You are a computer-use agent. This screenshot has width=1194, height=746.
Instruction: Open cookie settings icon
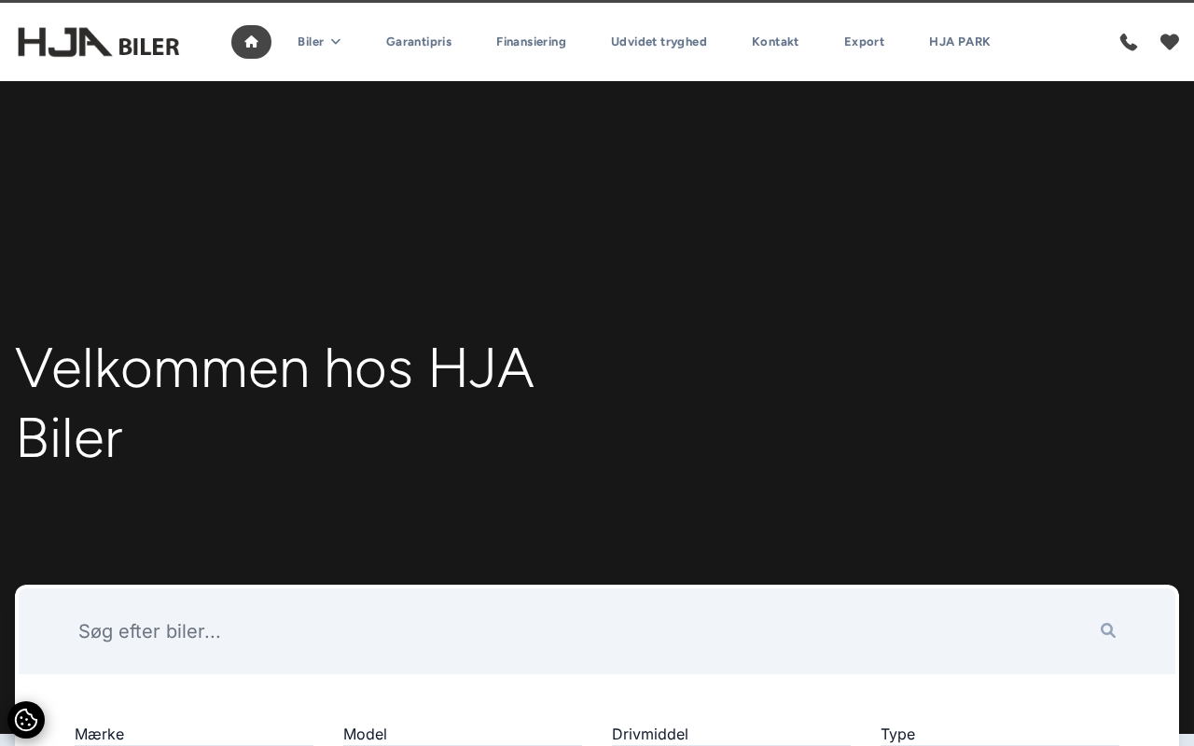[x=26, y=720]
